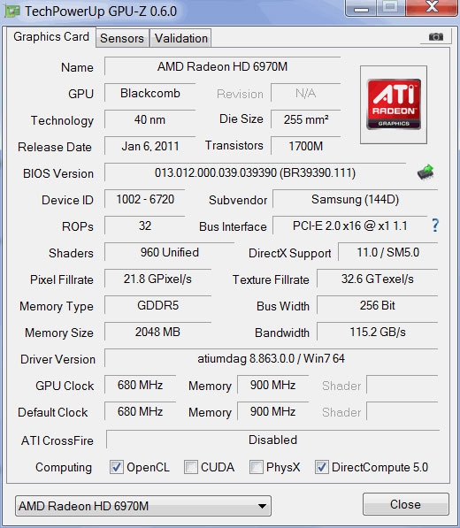
Task: Click the GPU-Z title bar app icon
Action: [x=12, y=11]
